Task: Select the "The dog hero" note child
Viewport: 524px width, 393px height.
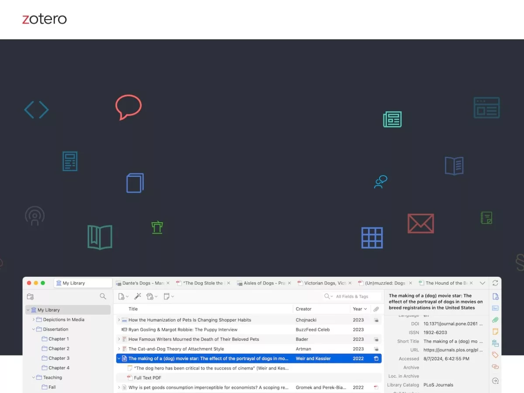Action: click(x=249, y=368)
